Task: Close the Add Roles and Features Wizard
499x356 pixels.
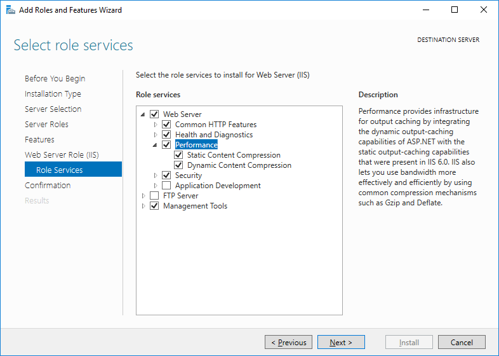Action: point(484,10)
